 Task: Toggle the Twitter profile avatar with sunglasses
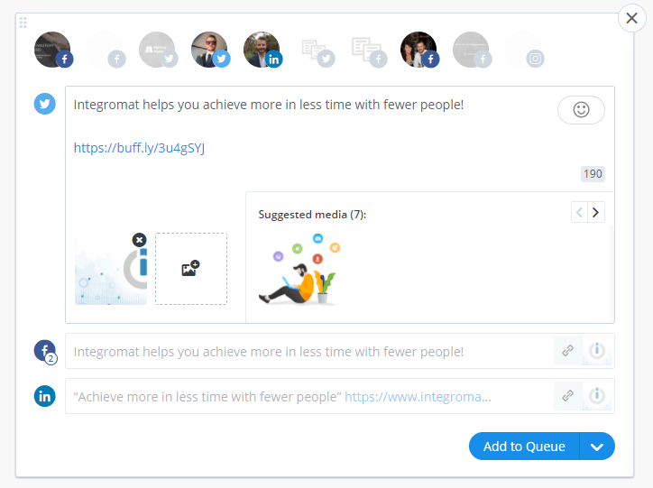209,51
